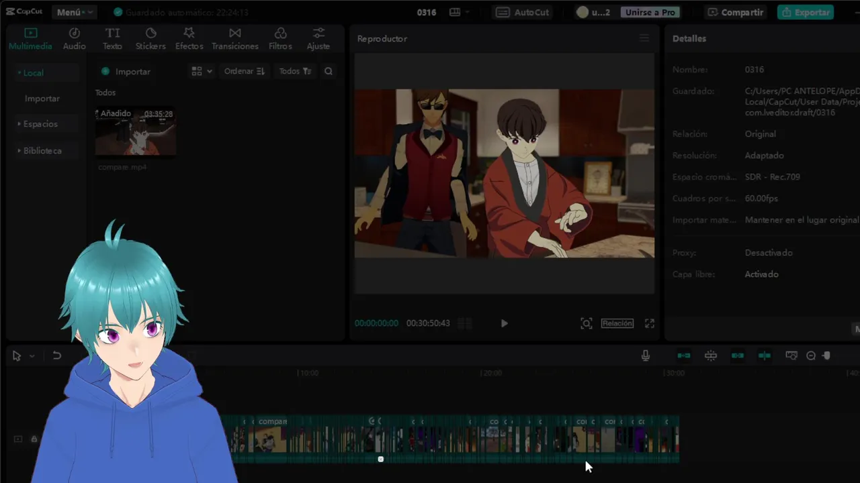Click the microphone record voiceover icon
The image size is (860, 483).
pyautogui.click(x=646, y=356)
